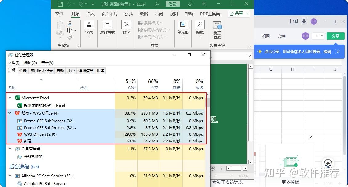Open the 更多模板 templates link

pyautogui.click(x=290, y=182)
